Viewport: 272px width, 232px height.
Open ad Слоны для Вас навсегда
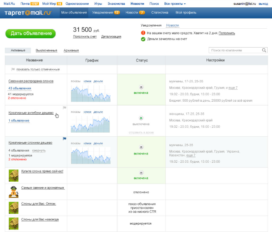(x=40, y=219)
